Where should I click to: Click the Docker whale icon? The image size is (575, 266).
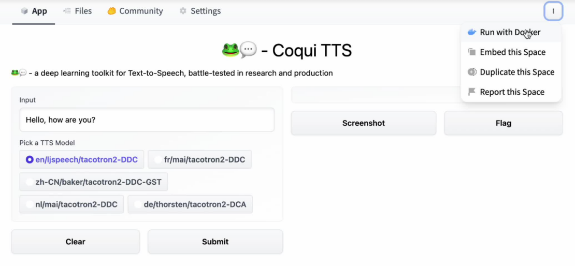pyautogui.click(x=471, y=32)
